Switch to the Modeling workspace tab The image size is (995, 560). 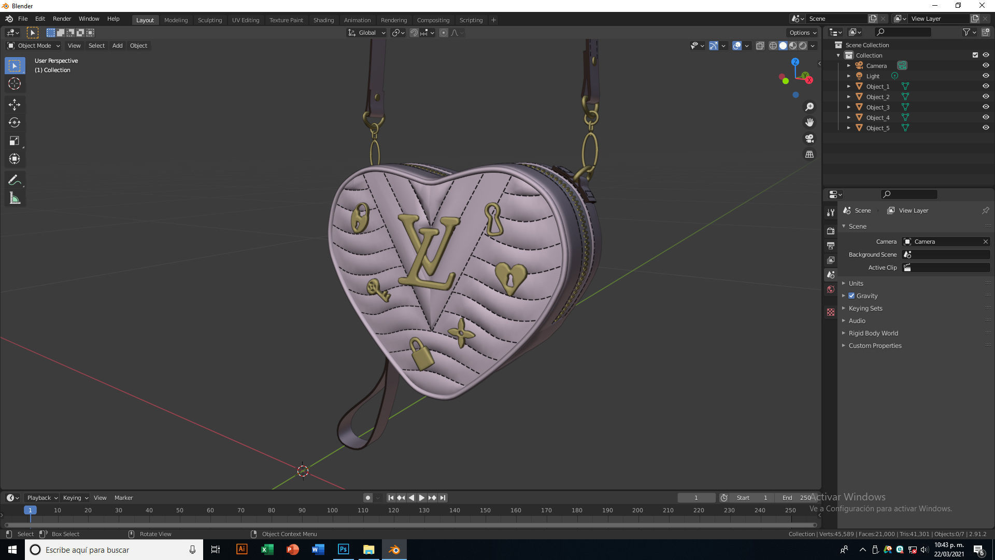coord(176,20)
